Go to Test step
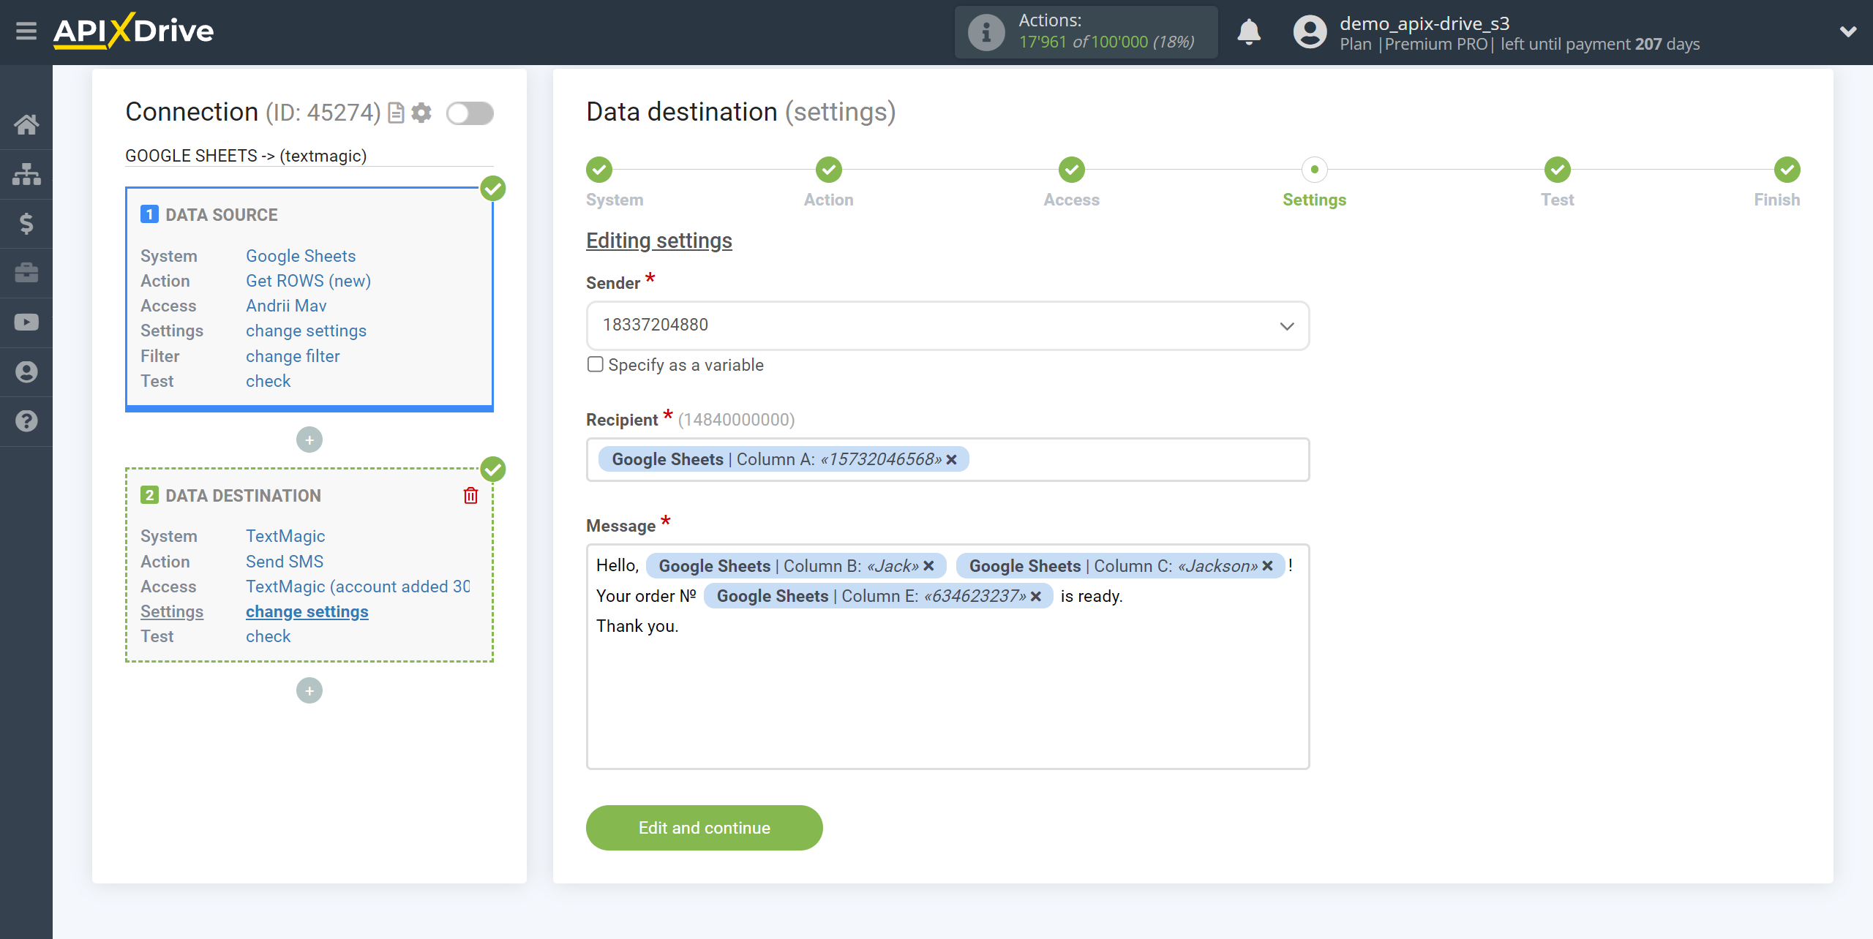 1558,170
